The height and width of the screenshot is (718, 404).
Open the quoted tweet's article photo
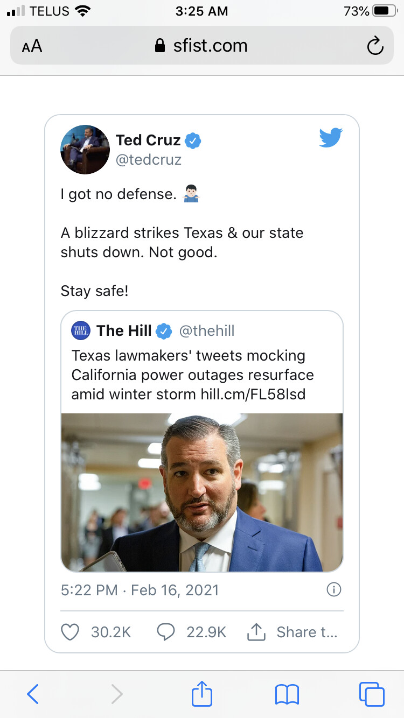coord(202,492)
